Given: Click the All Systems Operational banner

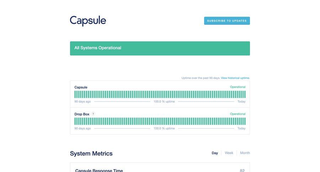Looking at the screenshot, I should (160, 48).
